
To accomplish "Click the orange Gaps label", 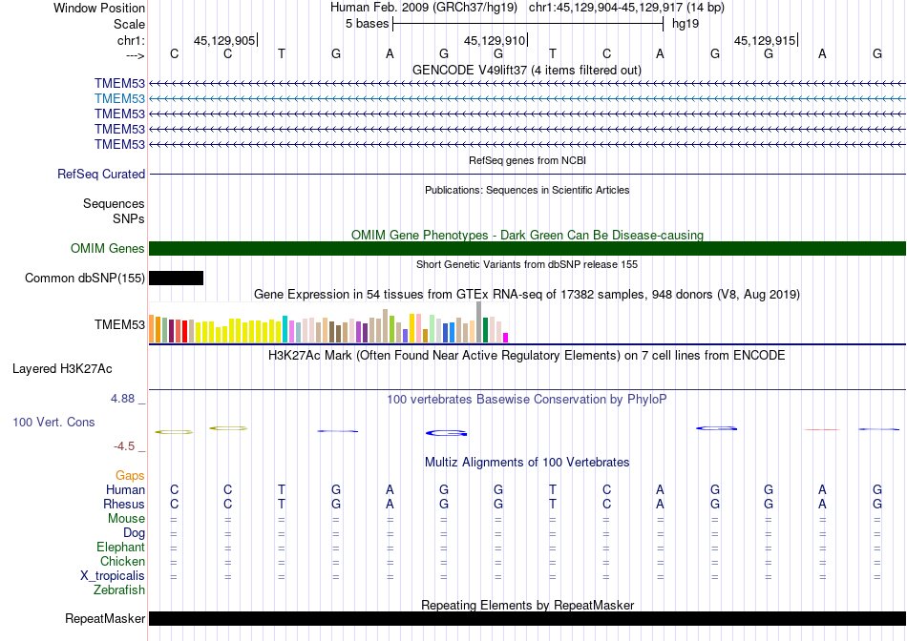I will tap(130, 475).
